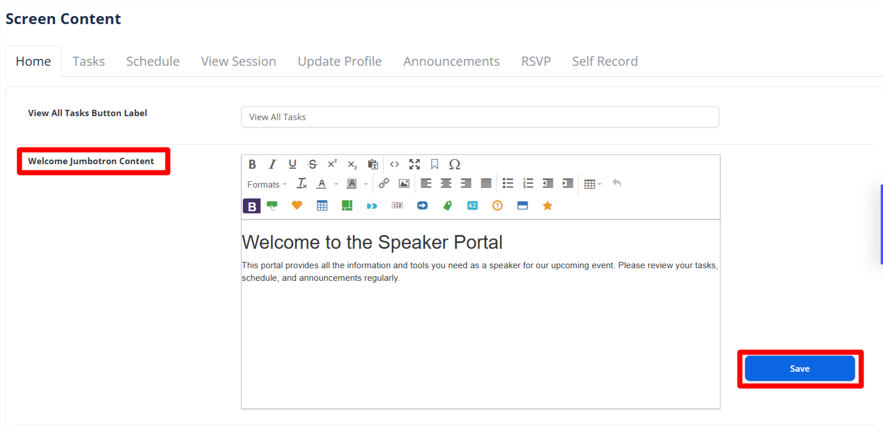Click the Welcome to the Speaker Portal heading
The width and height of the screenshot is (883, 426).
pyautogui.click(x=372, y=242)
